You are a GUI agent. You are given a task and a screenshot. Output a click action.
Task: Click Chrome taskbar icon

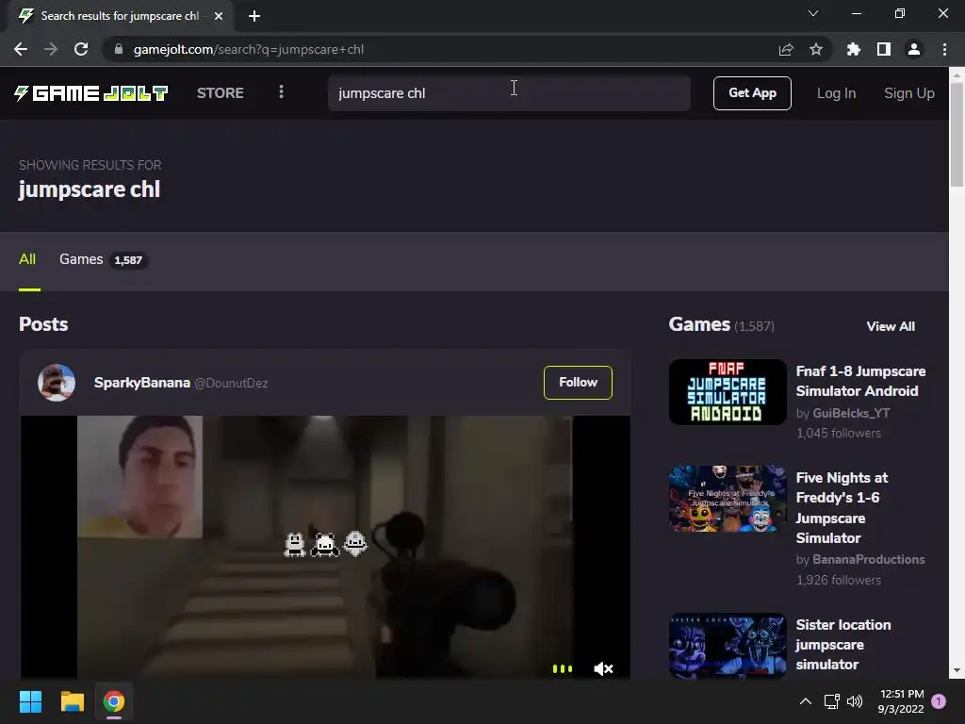click(x=114, y=701)
